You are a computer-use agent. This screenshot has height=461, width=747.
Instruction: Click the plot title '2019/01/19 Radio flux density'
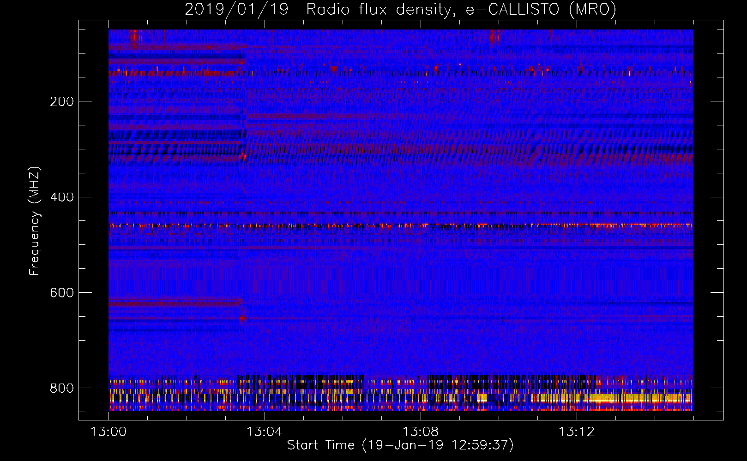click(x=400, y=9)
